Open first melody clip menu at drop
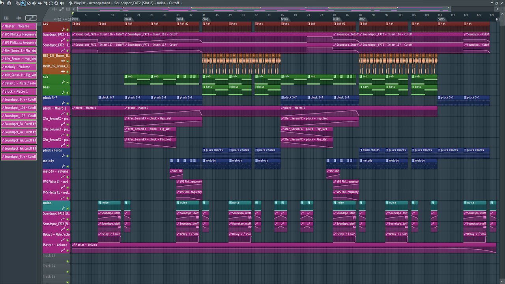This screenshot has width=505, height=284. tap(204, 161)
